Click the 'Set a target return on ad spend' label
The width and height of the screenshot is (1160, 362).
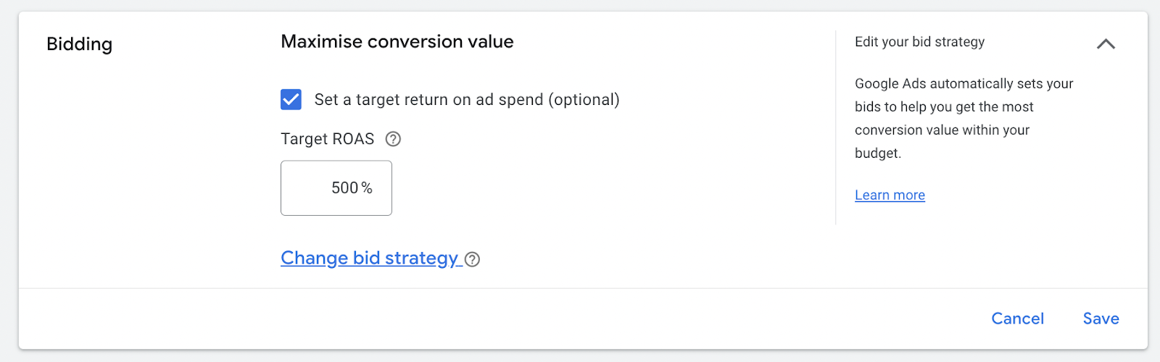429,100
